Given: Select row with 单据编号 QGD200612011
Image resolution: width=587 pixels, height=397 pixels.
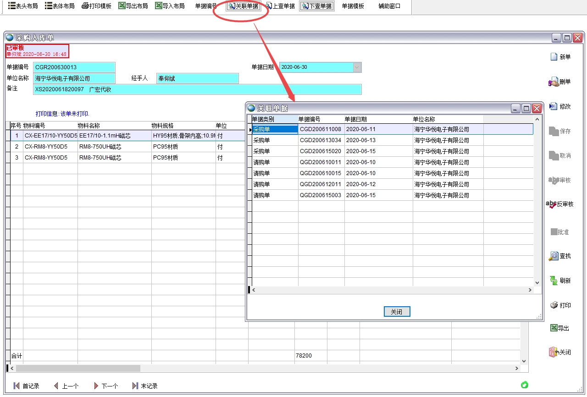Looking at the screenshot, I should click(320, 184).
